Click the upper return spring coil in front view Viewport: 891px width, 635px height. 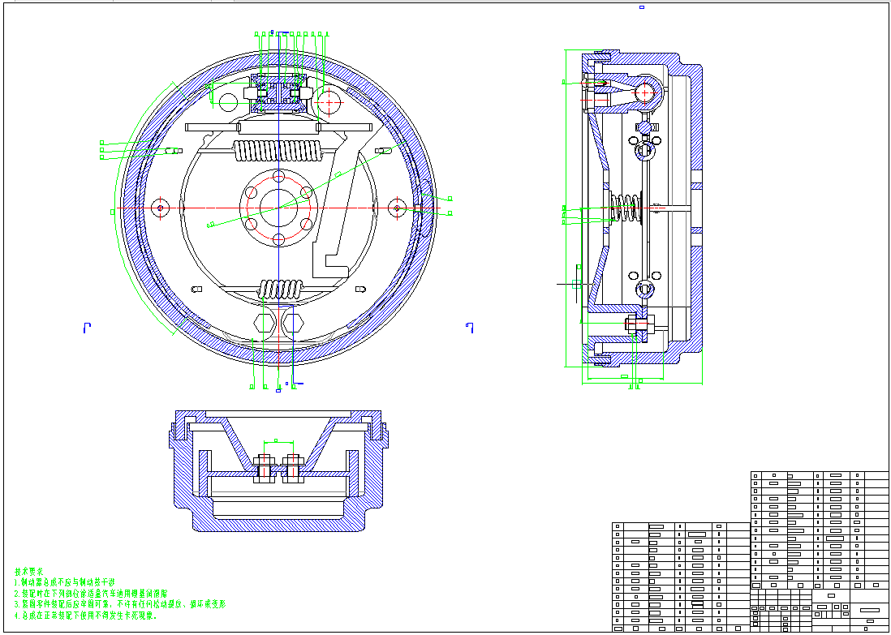(x=278, y=152)
